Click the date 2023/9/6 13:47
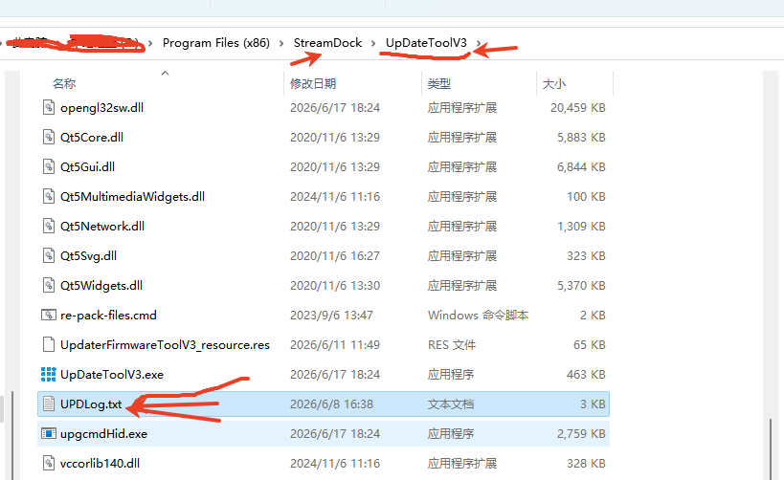The width and height of the screenshot is (784, 480). 331,316
